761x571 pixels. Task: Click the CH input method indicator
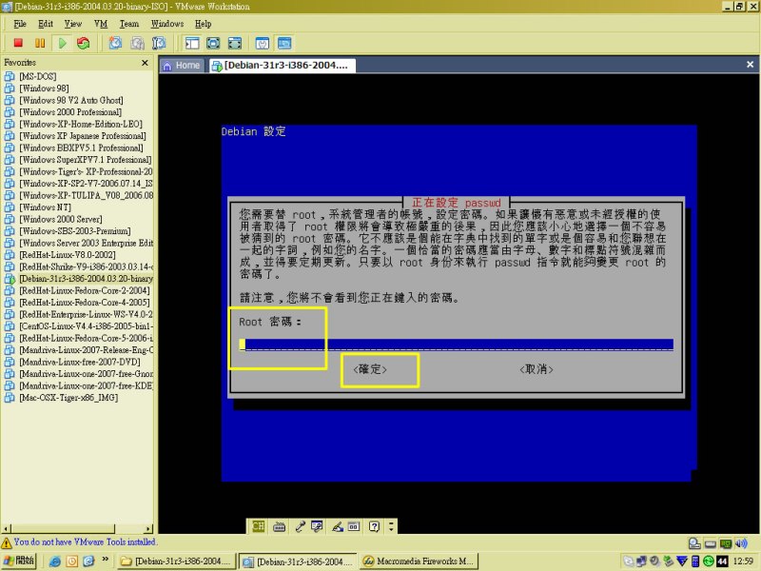pos(258,526)
